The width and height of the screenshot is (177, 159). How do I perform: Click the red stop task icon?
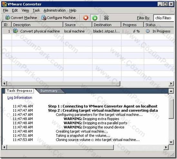(x=86, y=18)
